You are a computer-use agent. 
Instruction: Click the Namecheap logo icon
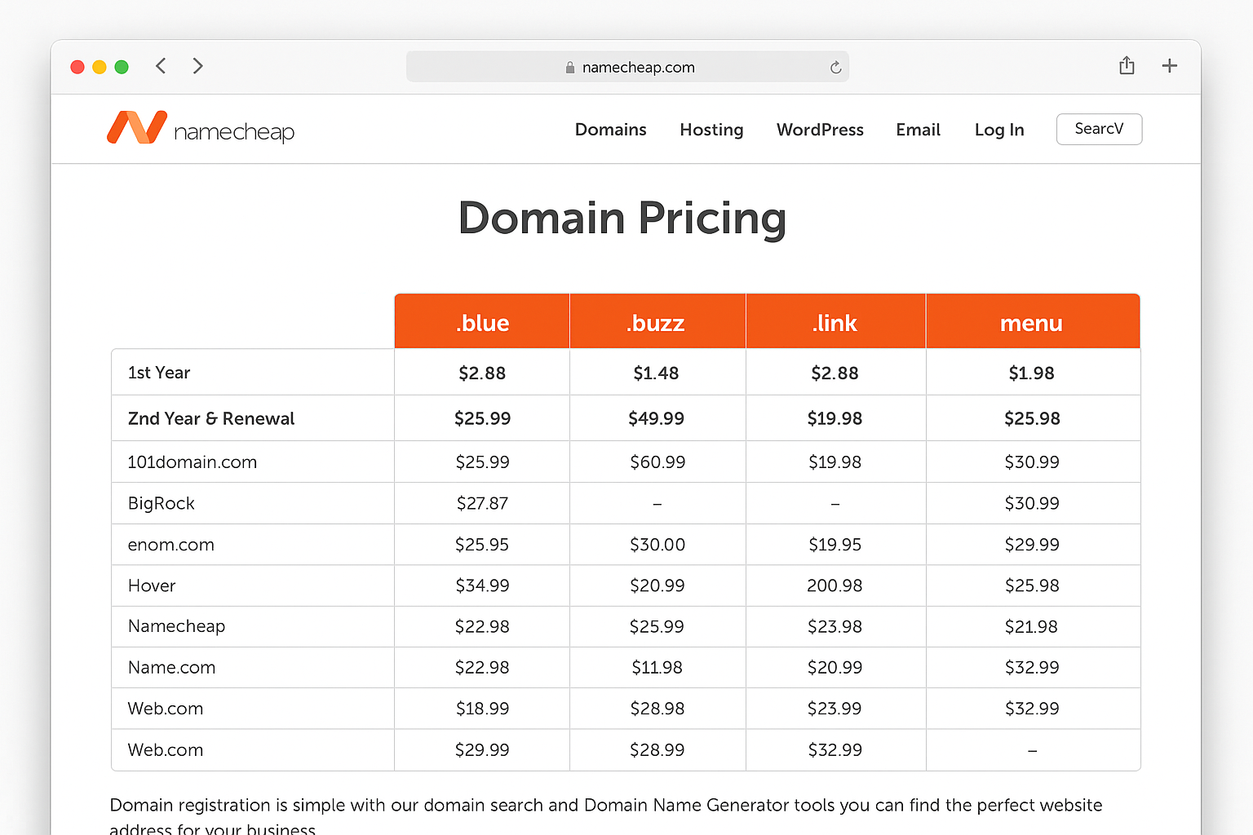(137, 127)
